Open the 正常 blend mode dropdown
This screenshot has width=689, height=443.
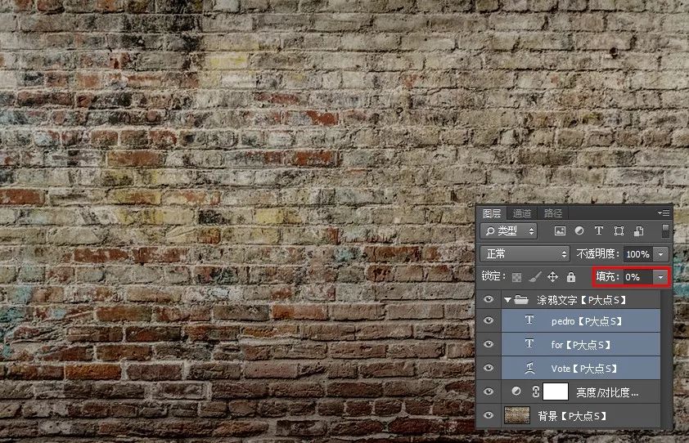525,253
